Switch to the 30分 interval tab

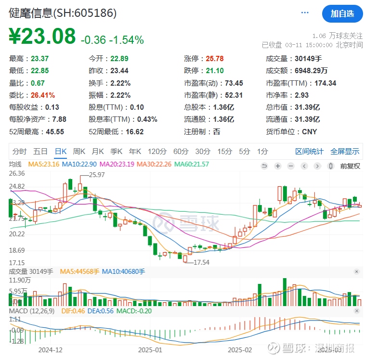coord(203,152)
